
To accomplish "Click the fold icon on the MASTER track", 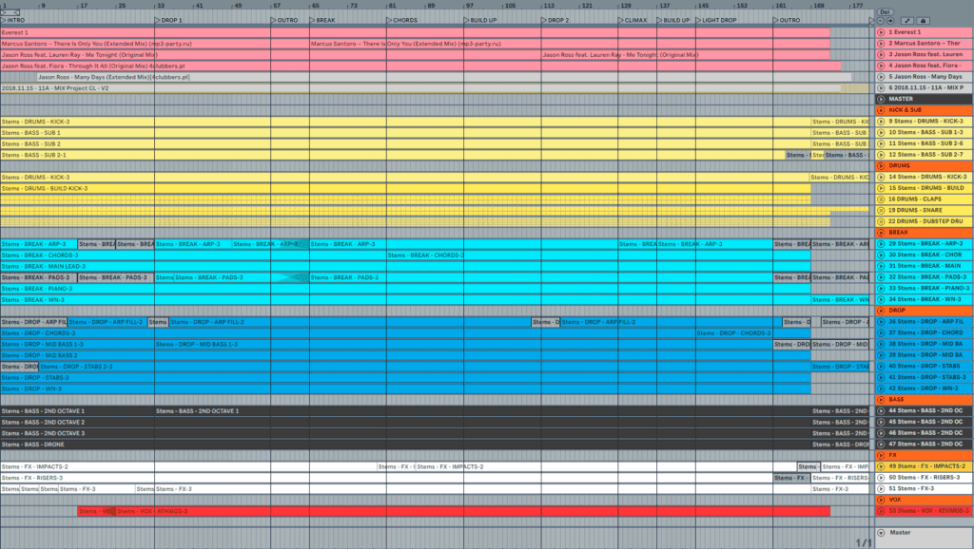I will pyautogui.click(x=881, y=99).
